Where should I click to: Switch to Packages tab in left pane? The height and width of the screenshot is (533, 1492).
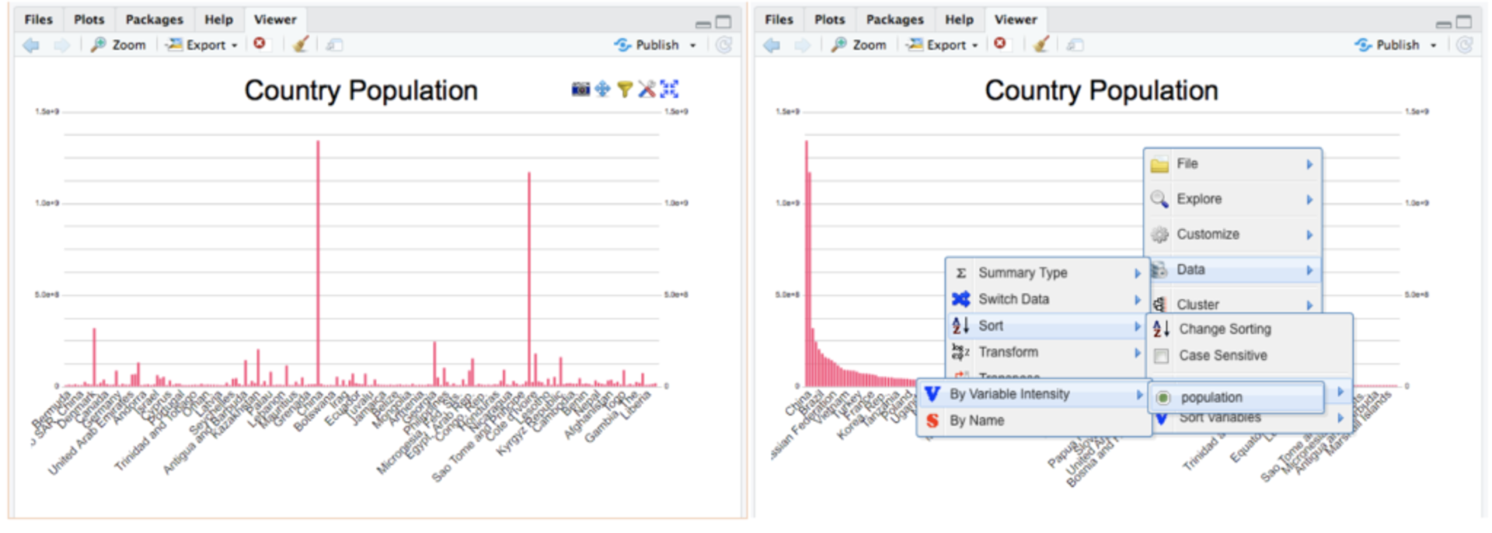[154, 19]
